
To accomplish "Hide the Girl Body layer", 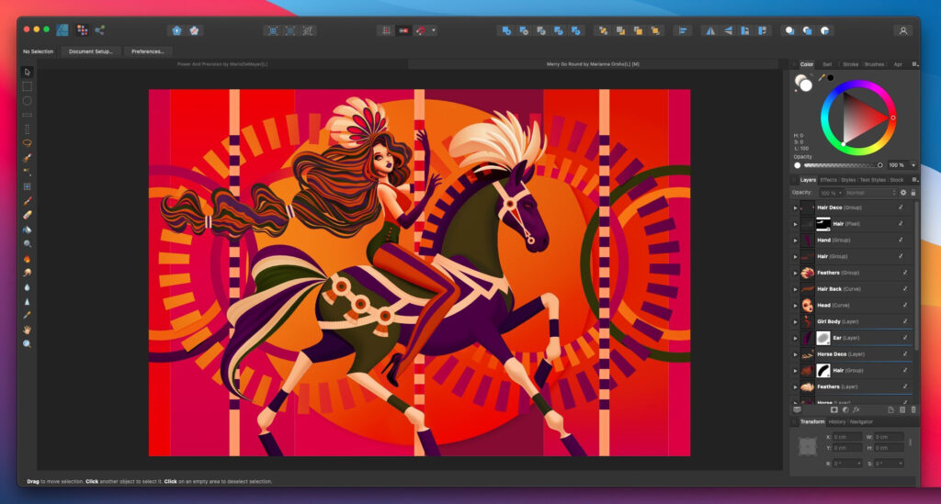I will coord(905,321).
